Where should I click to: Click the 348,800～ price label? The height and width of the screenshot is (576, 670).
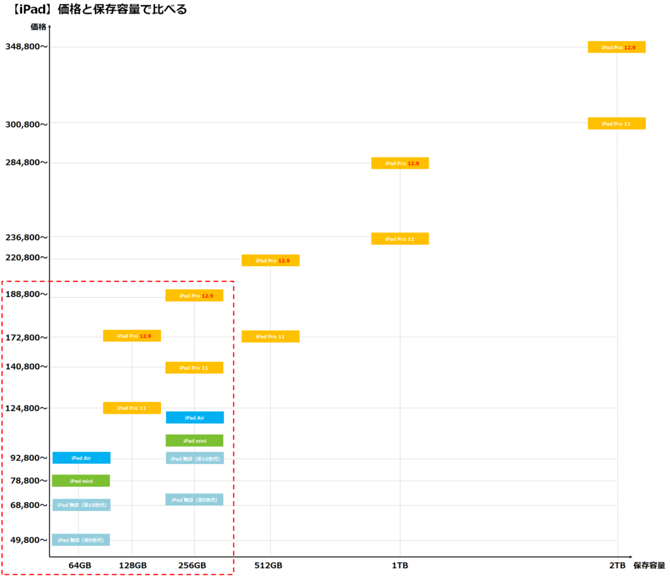point(26,46)
